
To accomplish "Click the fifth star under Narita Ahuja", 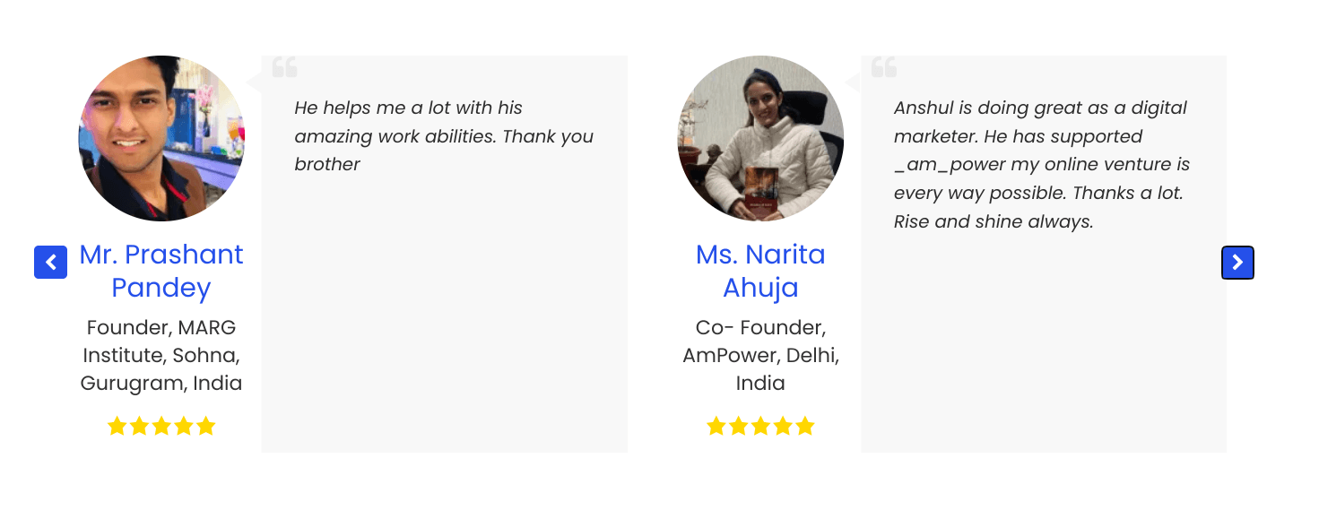I will [x=805, y=427].
